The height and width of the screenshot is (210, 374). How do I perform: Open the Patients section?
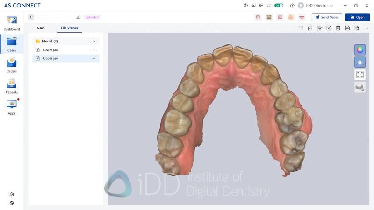pyautogui.click(x=12, y=86)
